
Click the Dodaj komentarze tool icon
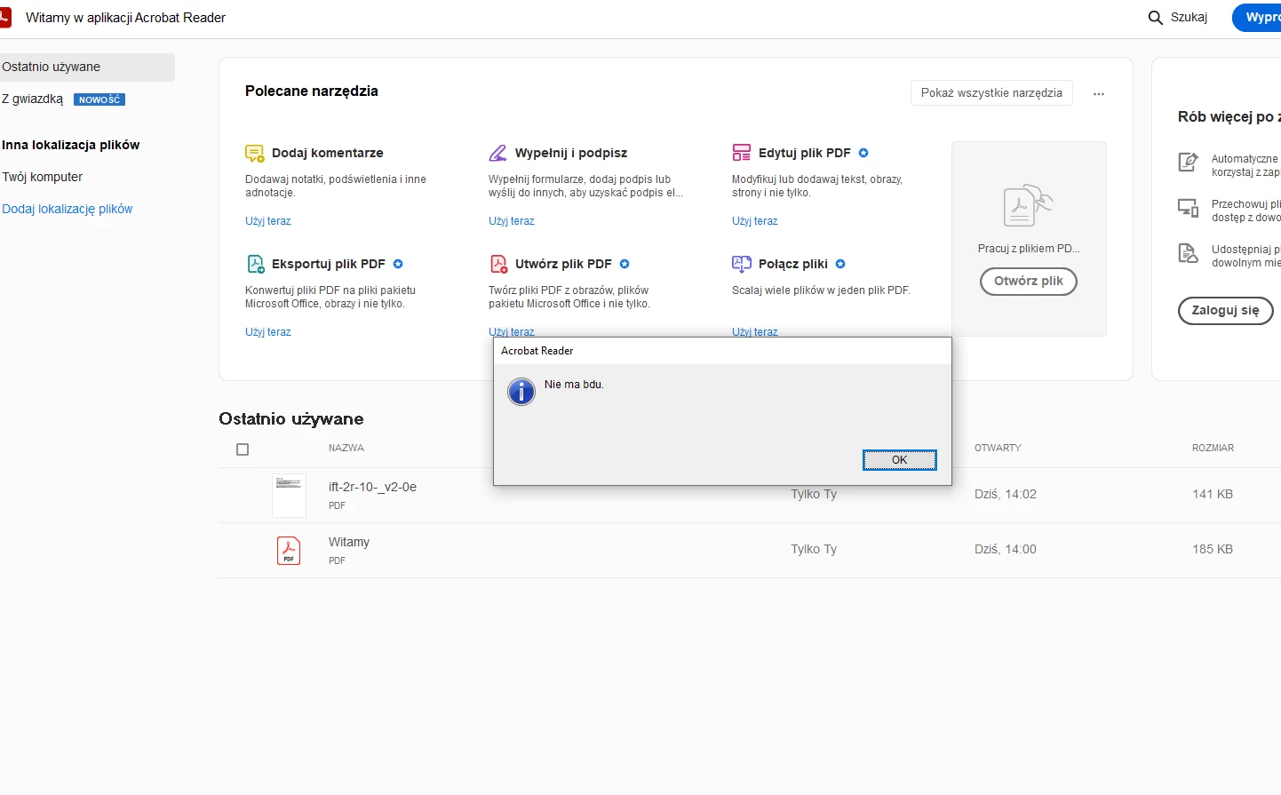[x=255, y=153]
